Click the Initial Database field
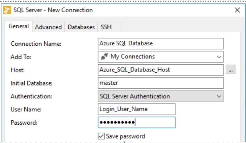This screenshot has height=143, width=246. click(161, 83)
